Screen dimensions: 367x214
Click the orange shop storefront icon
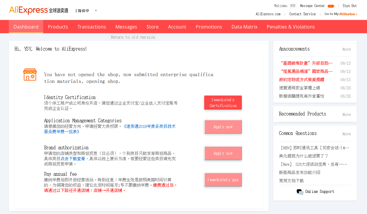pyautogui.click(x=30, y=75)
